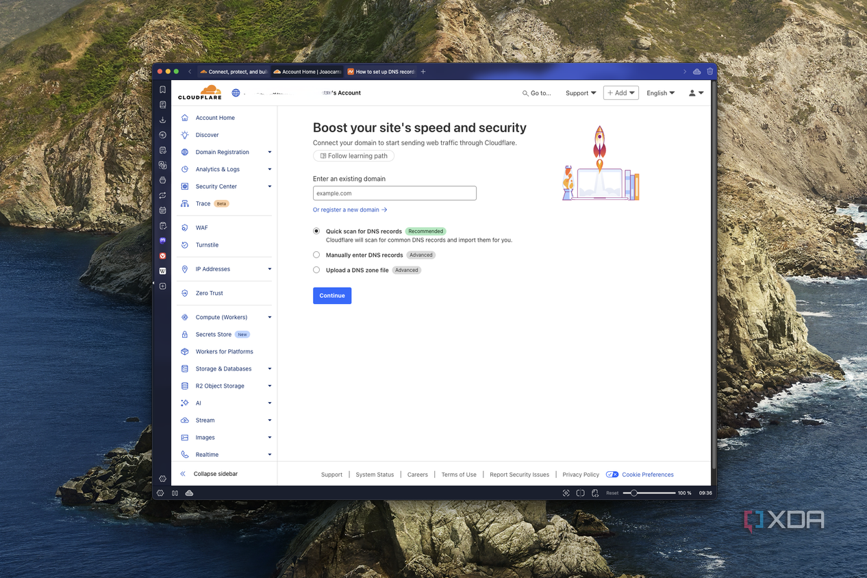Image resolution: width=867 pixels, height=578 pixels.
Task: Toggle the Cookie Preferences switch
Action: point(612,474)
